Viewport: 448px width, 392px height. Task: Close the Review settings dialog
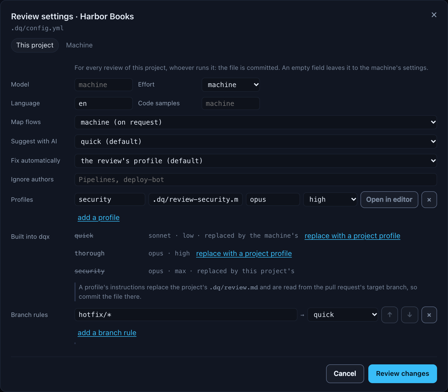[x=434, y=15]
